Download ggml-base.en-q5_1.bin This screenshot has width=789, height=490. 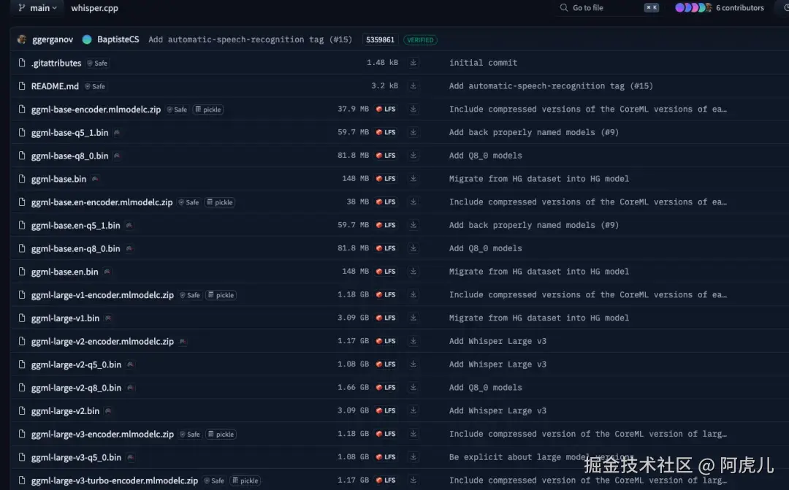tap(413, 224)
